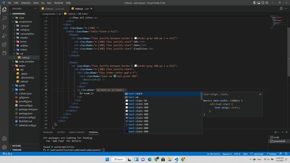Click the Ln/Col cursor position indicator
The height and width of the screenshot is (163, 290).
213,154
